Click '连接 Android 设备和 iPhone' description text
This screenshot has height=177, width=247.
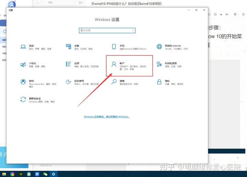133,49
